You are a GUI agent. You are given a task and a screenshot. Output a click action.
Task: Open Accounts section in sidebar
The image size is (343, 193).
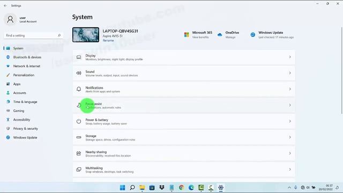(33, 93)
